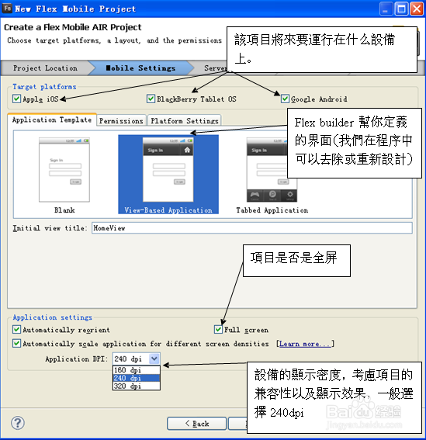Choose 320 dpi from the list
426x440 pixels.
(136, 386)
